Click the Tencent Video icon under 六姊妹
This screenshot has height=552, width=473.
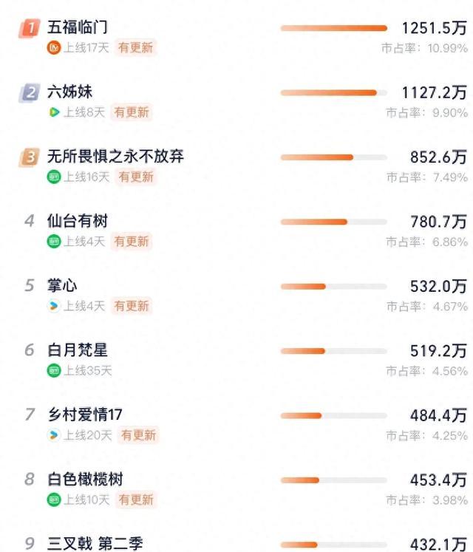pos(54,112)
